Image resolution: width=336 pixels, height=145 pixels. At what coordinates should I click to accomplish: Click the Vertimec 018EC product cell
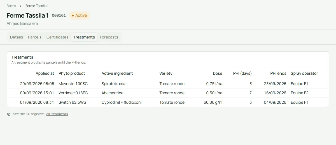pyautogui.click(x=73, y=93)
